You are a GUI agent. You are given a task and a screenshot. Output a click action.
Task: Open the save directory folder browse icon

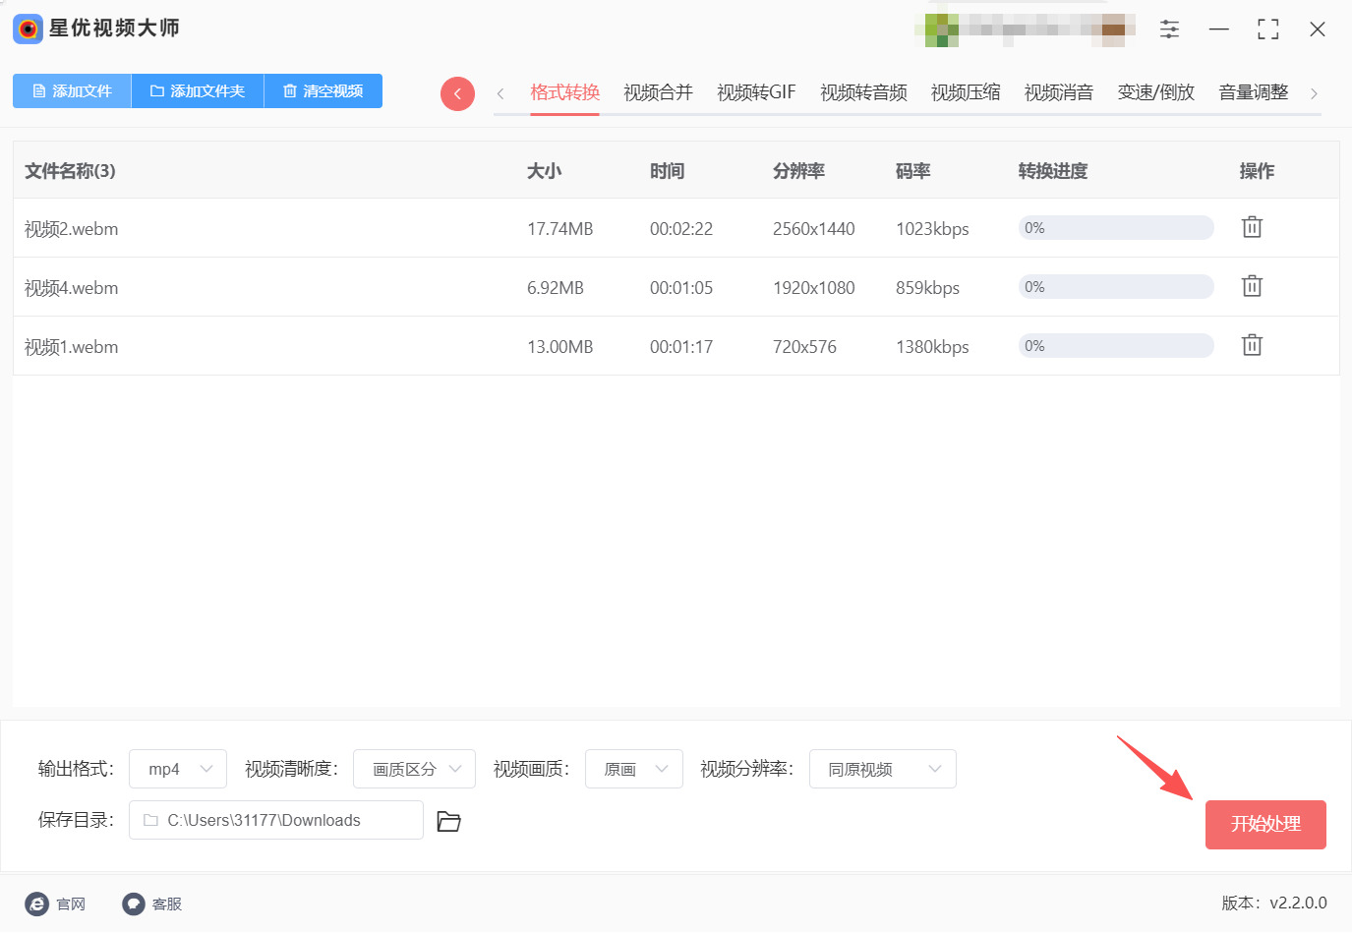[448, 821]
